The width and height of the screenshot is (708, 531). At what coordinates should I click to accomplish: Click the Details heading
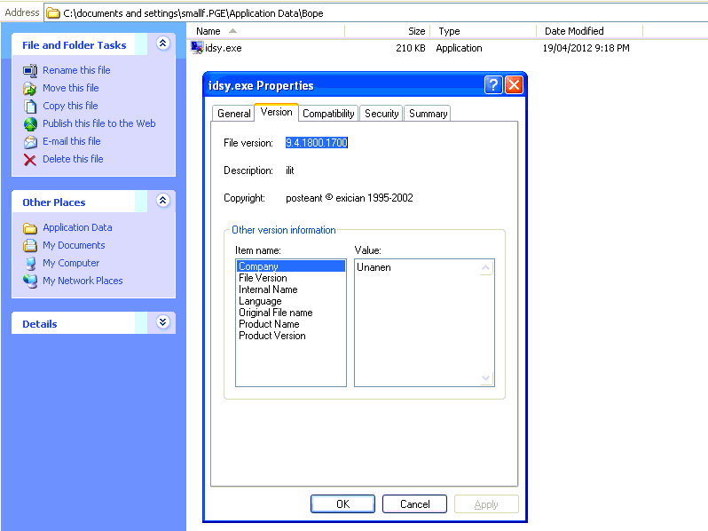(40, 324)
